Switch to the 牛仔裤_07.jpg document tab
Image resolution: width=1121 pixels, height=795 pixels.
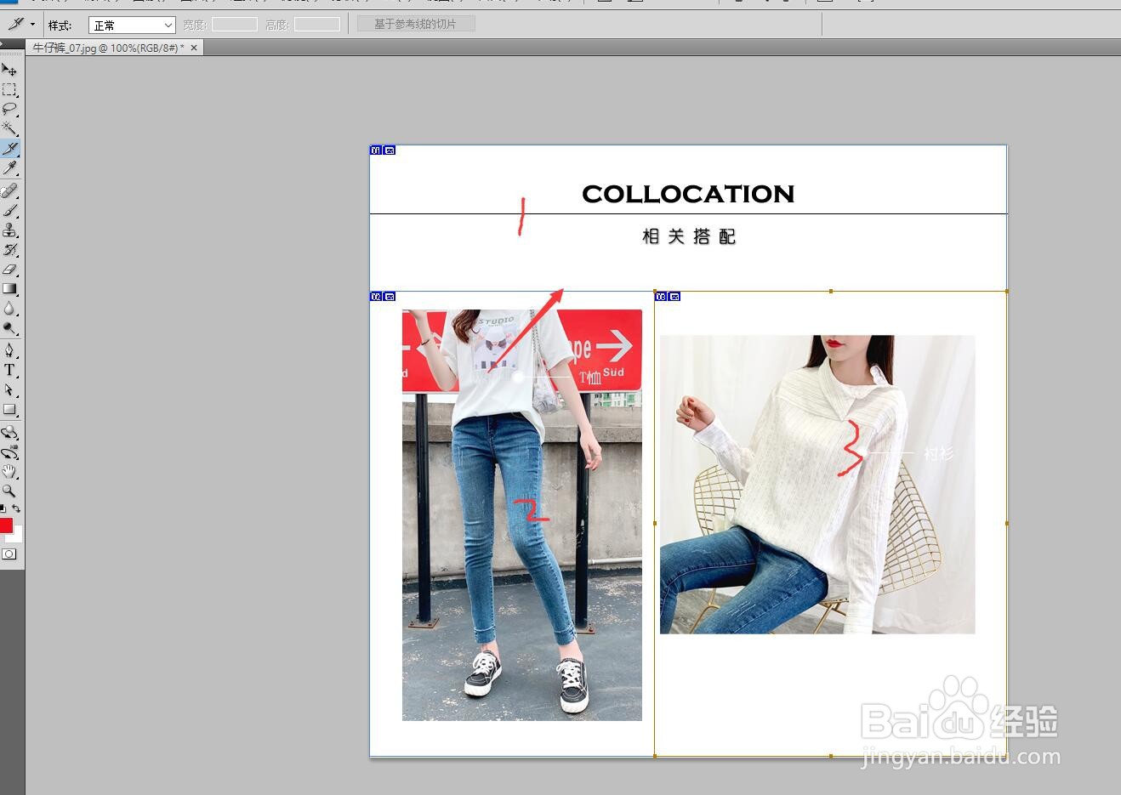point(108,48)
